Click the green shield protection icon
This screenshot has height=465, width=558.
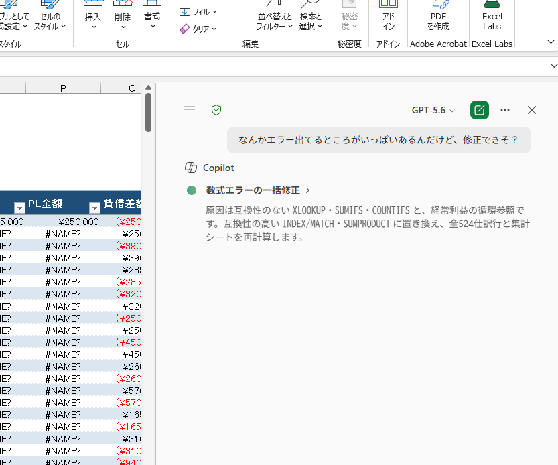point(216,110)
